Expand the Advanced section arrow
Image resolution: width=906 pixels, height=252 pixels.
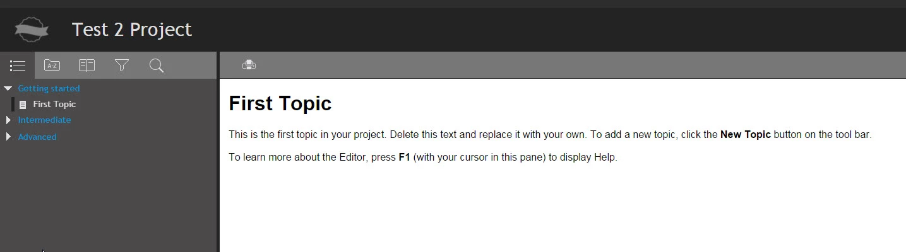[x=8, y=137]
